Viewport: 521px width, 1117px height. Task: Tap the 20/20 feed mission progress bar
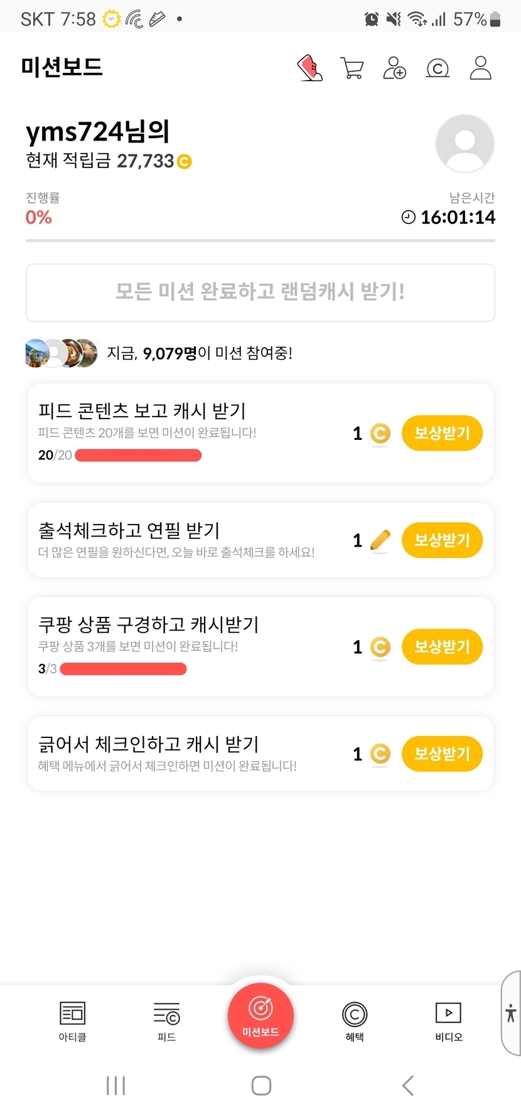tap(138, 455)
